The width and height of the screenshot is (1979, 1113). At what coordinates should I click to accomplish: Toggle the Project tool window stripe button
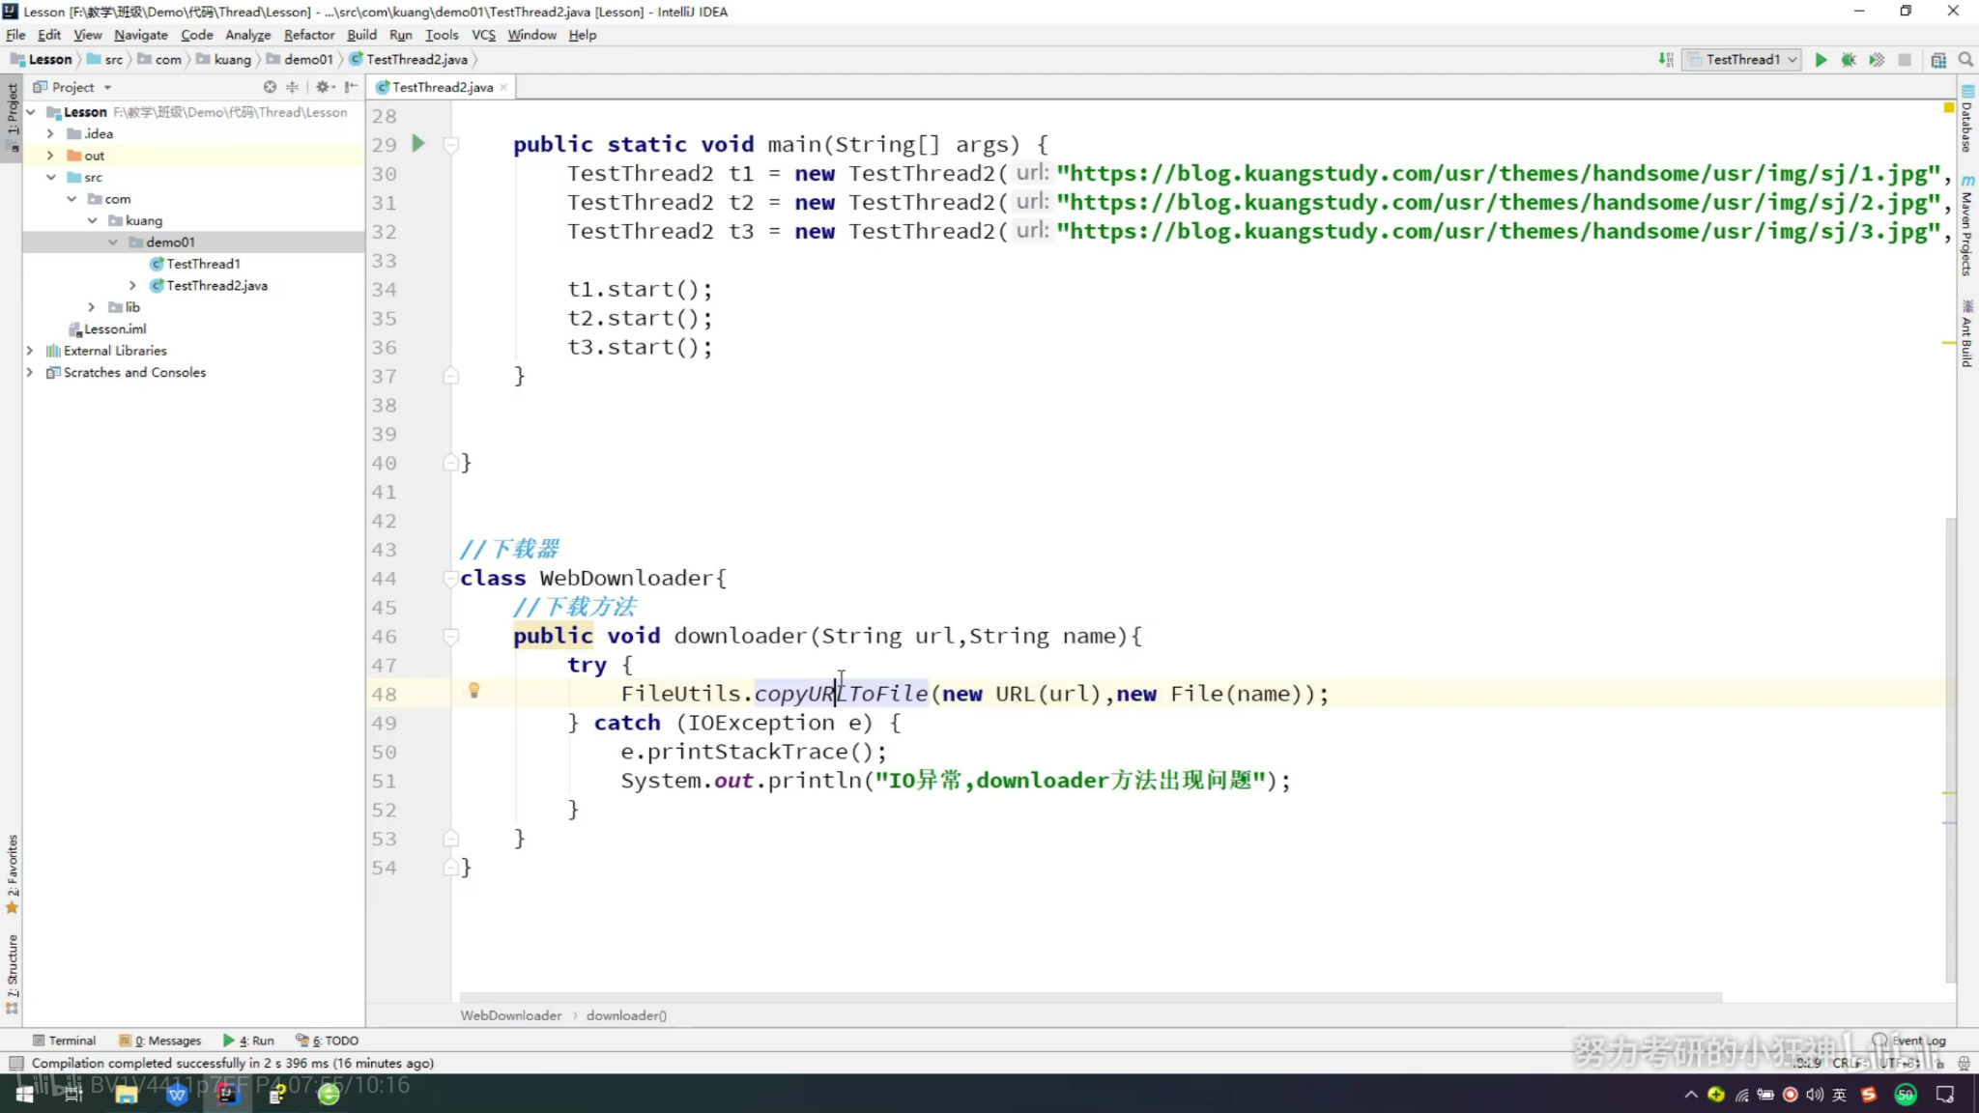tap(12, 119)
